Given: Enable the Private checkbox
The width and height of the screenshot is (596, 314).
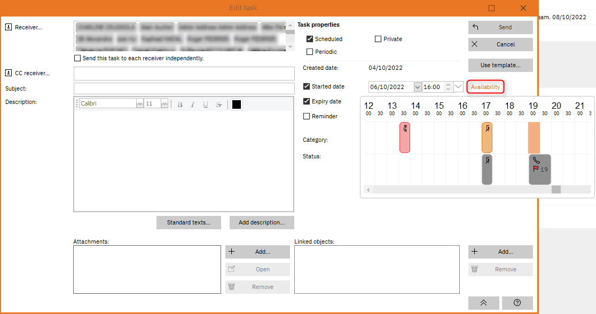Looking at the screenshot, I should [x=378, y=39].
